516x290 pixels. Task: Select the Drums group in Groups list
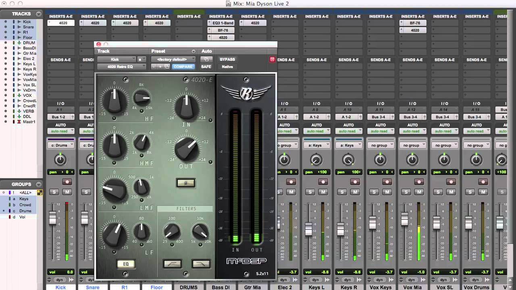click(x=25, y=211)
